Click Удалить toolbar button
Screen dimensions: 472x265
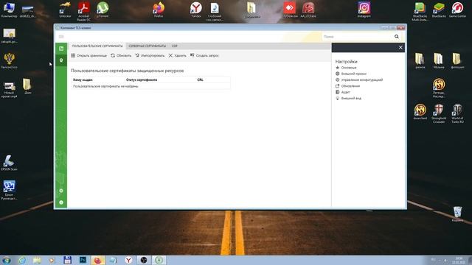coord(177,56)
